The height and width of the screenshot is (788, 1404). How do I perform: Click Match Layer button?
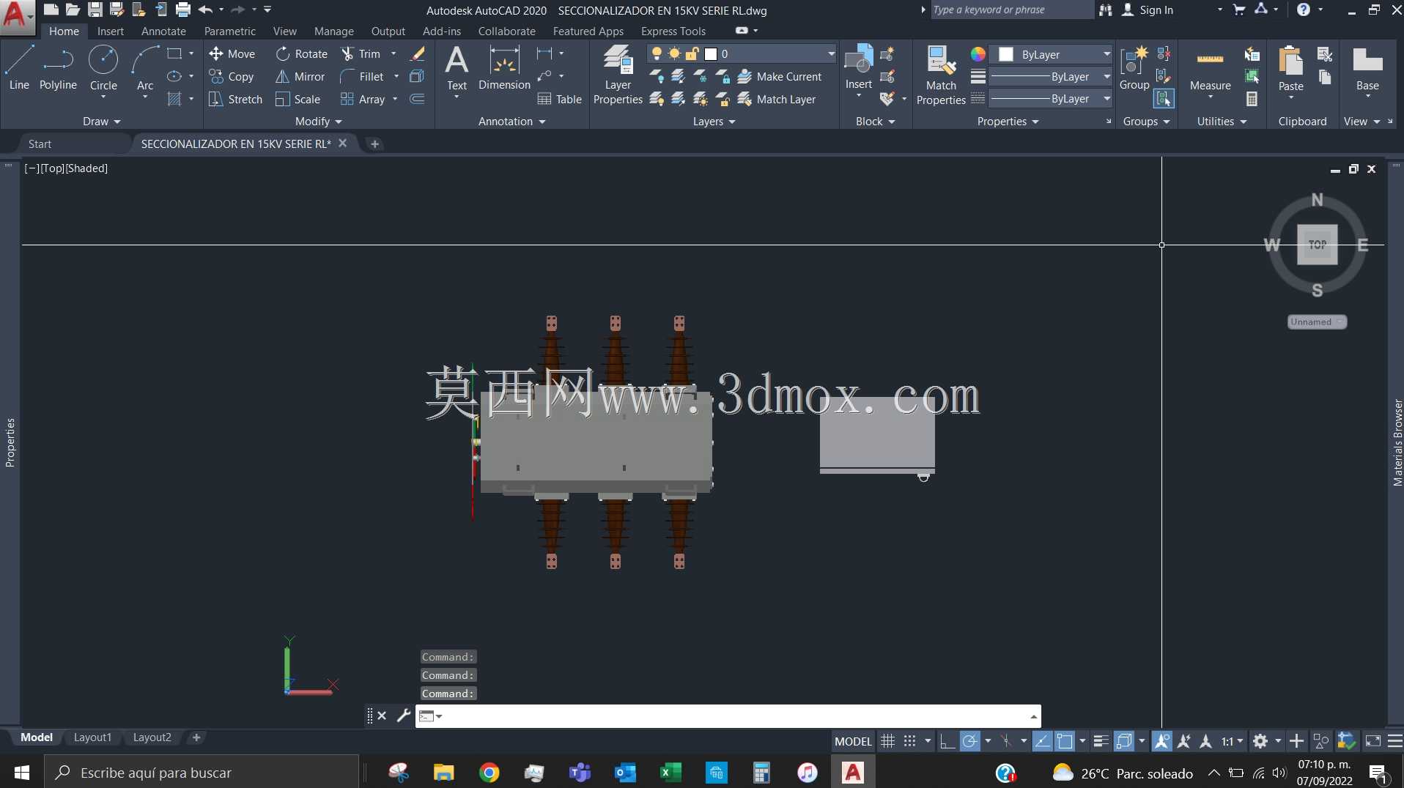click(777, 99)
